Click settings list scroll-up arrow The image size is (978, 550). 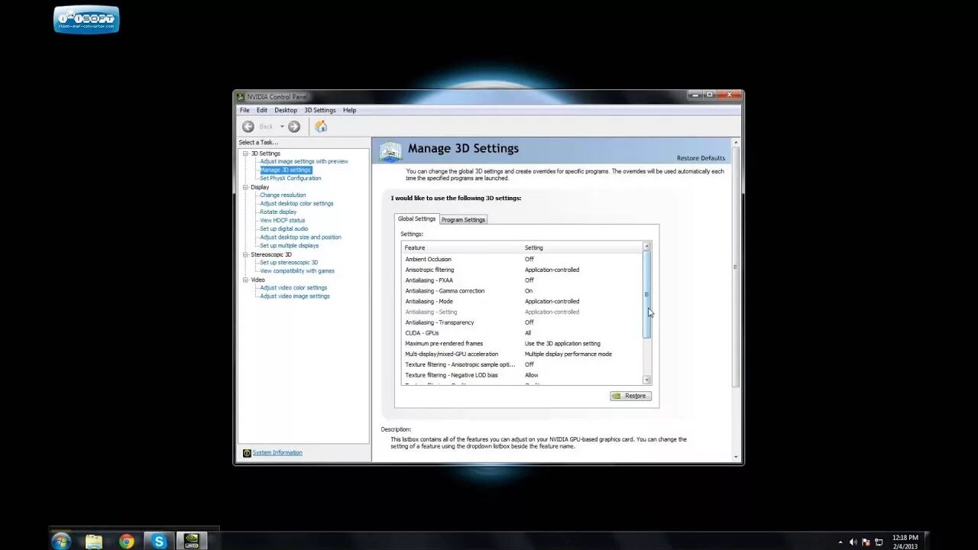[647, 246]
